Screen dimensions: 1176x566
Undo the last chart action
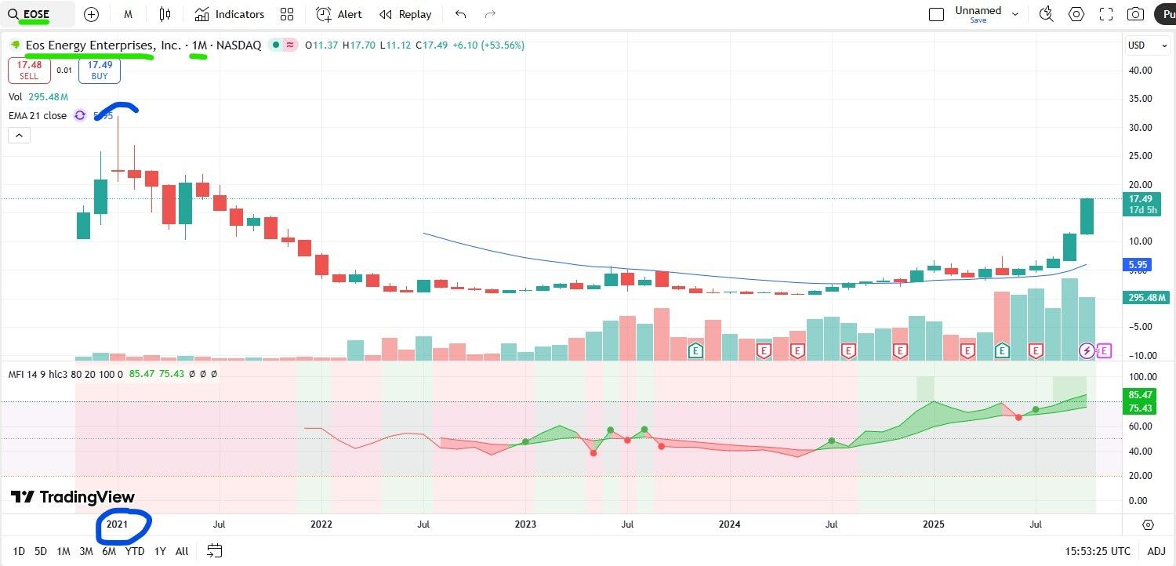(461, 14)
